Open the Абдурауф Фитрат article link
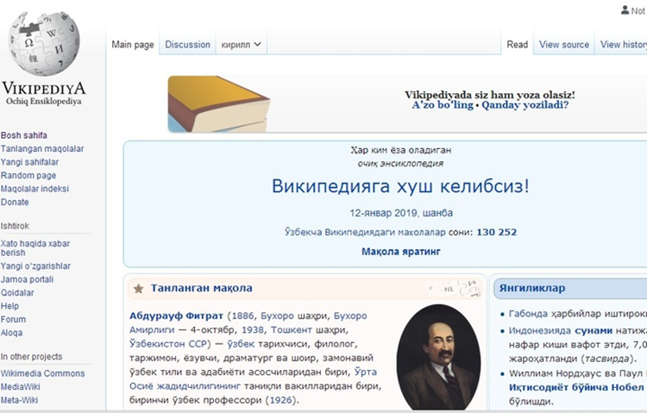Image resolution: width=647 pixels, height=413 pixels. (x=176, y=316)
